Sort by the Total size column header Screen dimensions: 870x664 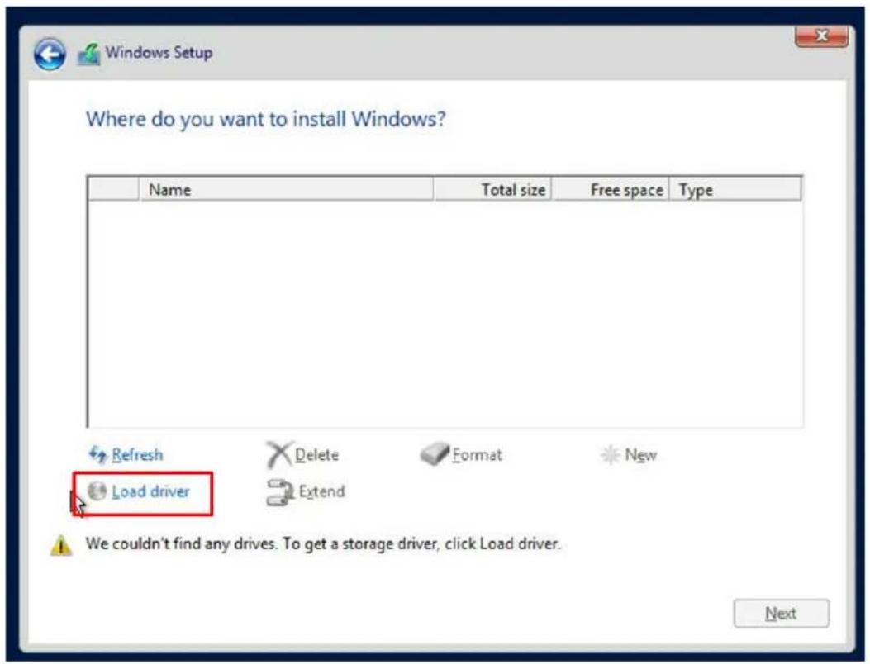point(492,190)
